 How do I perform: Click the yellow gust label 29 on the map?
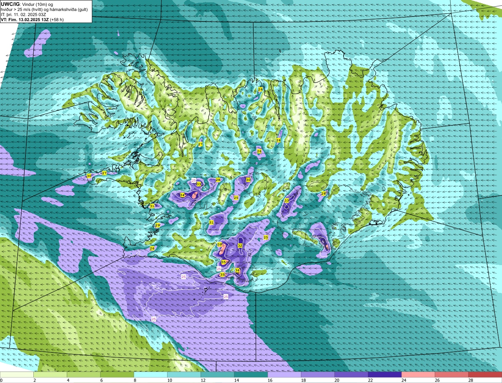click(158, 225)
